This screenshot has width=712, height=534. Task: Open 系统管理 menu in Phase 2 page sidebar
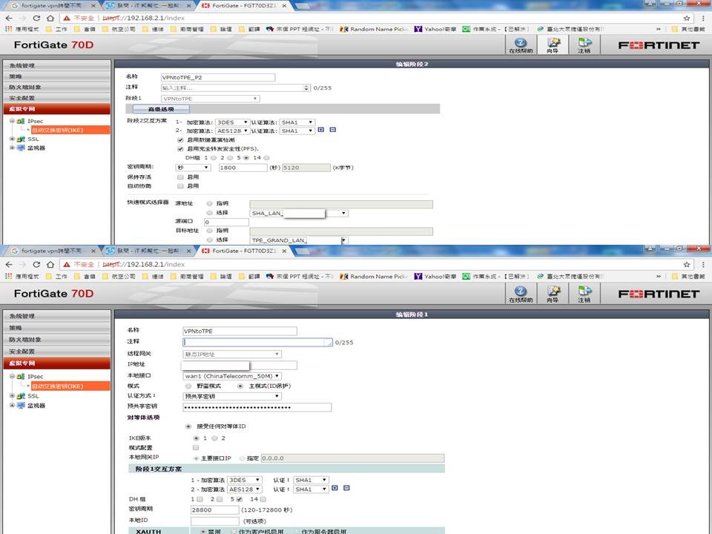pyautogui.click(x=57, y=65)
